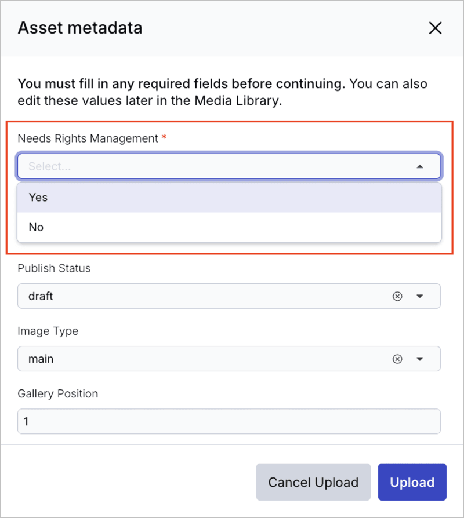Open the Publish Status dropdown
This screenshot has width=464, height=518.
pos(420,296)
